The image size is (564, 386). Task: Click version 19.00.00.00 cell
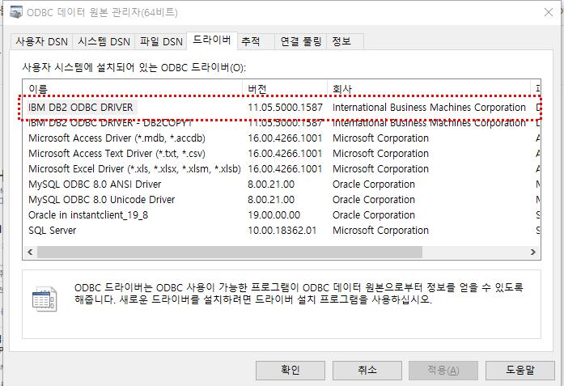(274, 215)
